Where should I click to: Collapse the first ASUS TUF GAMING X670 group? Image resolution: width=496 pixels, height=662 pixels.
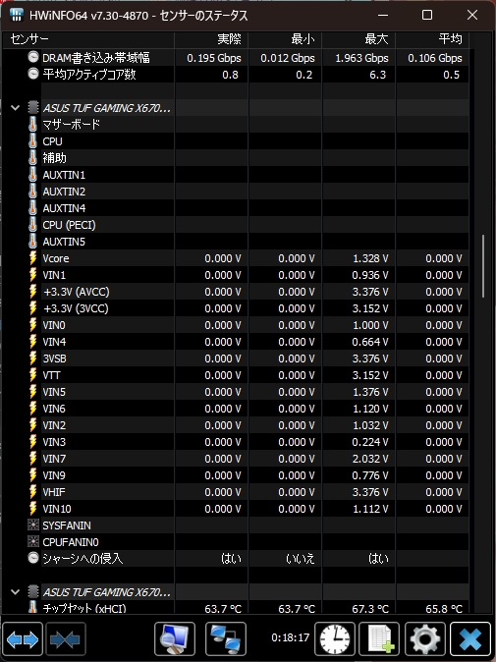(x=15, y=108)
